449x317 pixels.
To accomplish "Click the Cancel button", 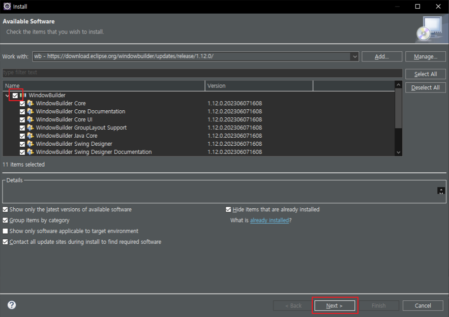I will (x=423, y=306).
